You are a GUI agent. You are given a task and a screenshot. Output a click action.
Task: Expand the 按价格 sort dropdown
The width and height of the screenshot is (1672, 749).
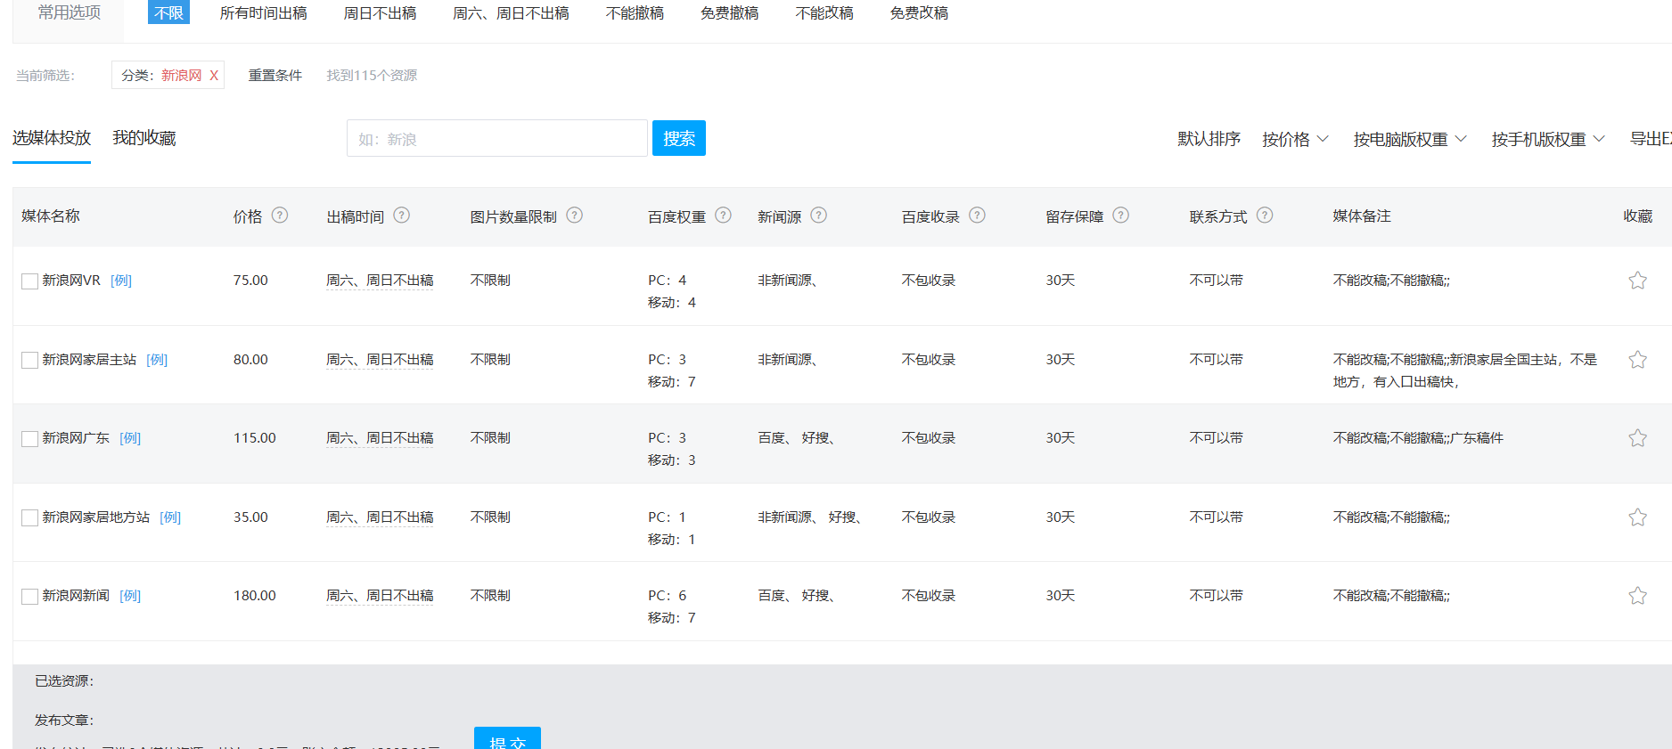1295,139
